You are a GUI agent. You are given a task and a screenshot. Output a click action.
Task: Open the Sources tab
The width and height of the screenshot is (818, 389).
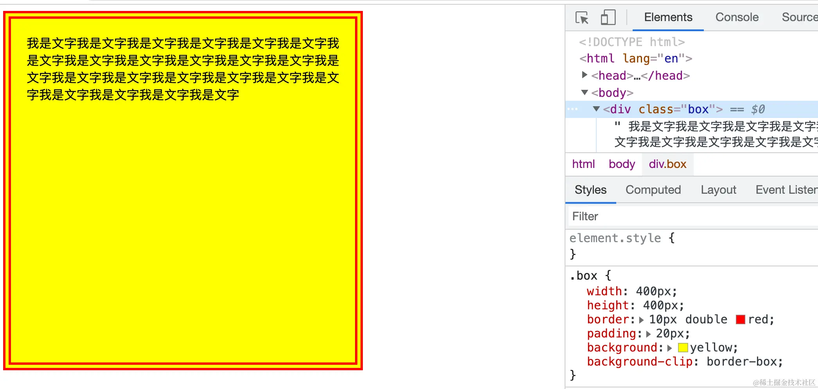(799, 17)
